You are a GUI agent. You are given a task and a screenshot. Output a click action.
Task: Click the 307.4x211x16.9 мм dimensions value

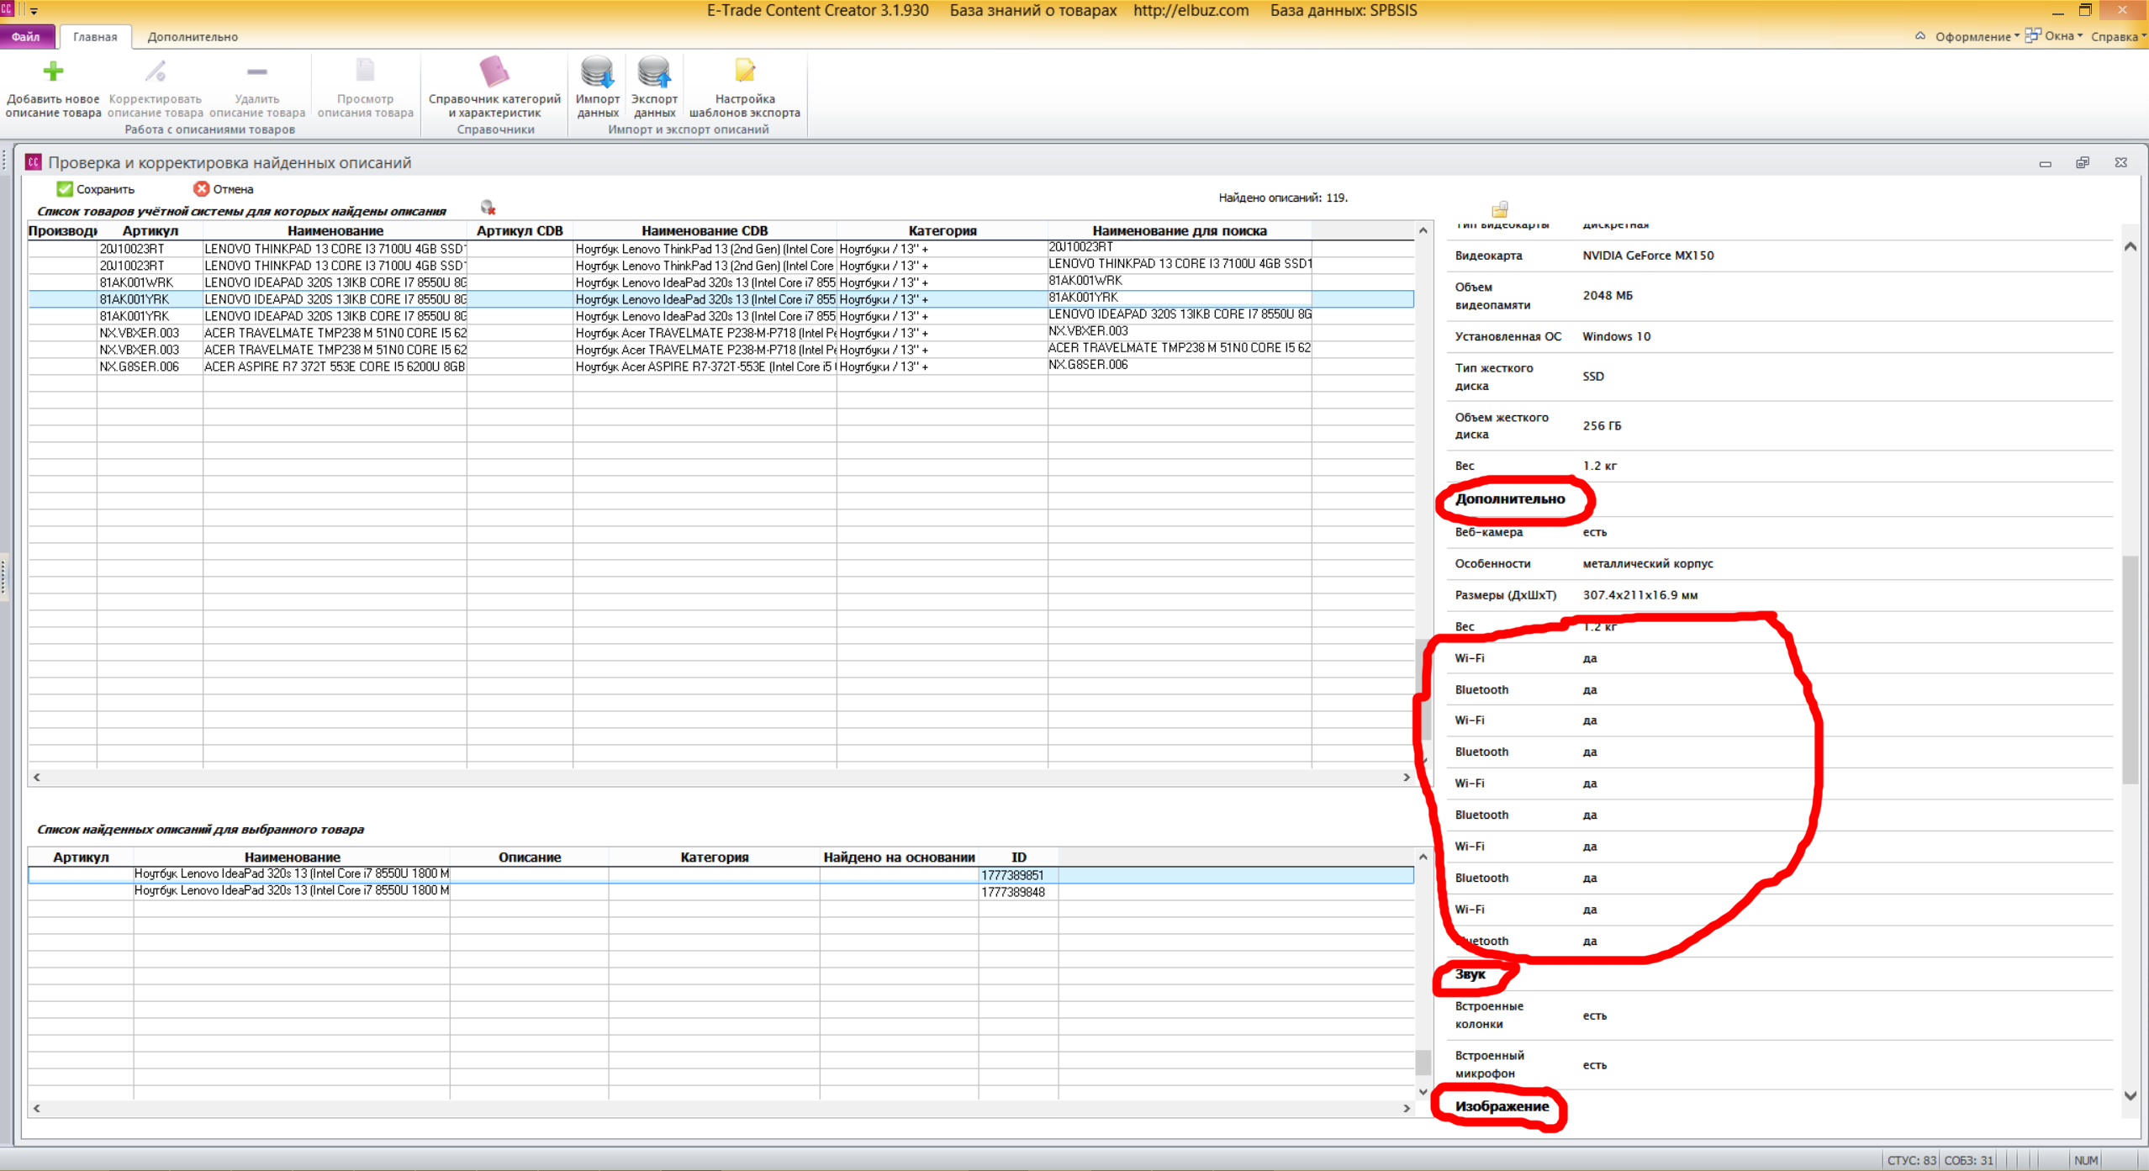point(1639,595)
